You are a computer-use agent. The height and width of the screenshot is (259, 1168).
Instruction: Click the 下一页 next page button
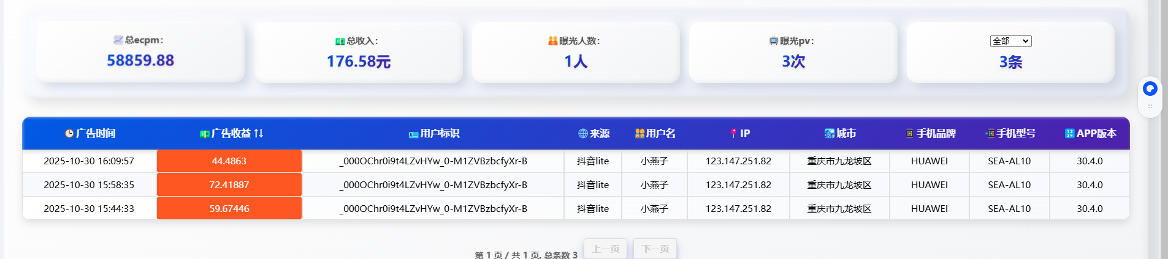point(655,249)
